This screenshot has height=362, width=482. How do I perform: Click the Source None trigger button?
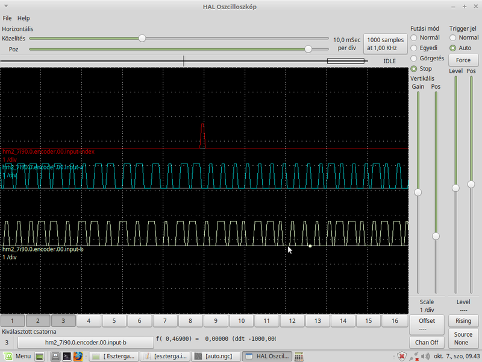[463, 338]
